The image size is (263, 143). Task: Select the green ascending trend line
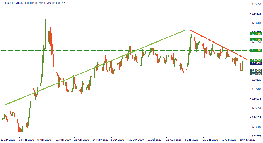95,67
